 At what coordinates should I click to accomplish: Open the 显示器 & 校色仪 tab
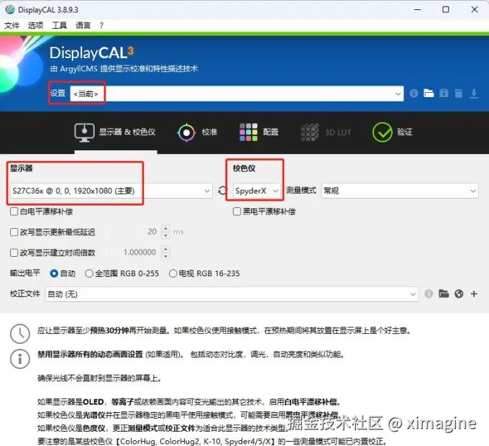115,132
